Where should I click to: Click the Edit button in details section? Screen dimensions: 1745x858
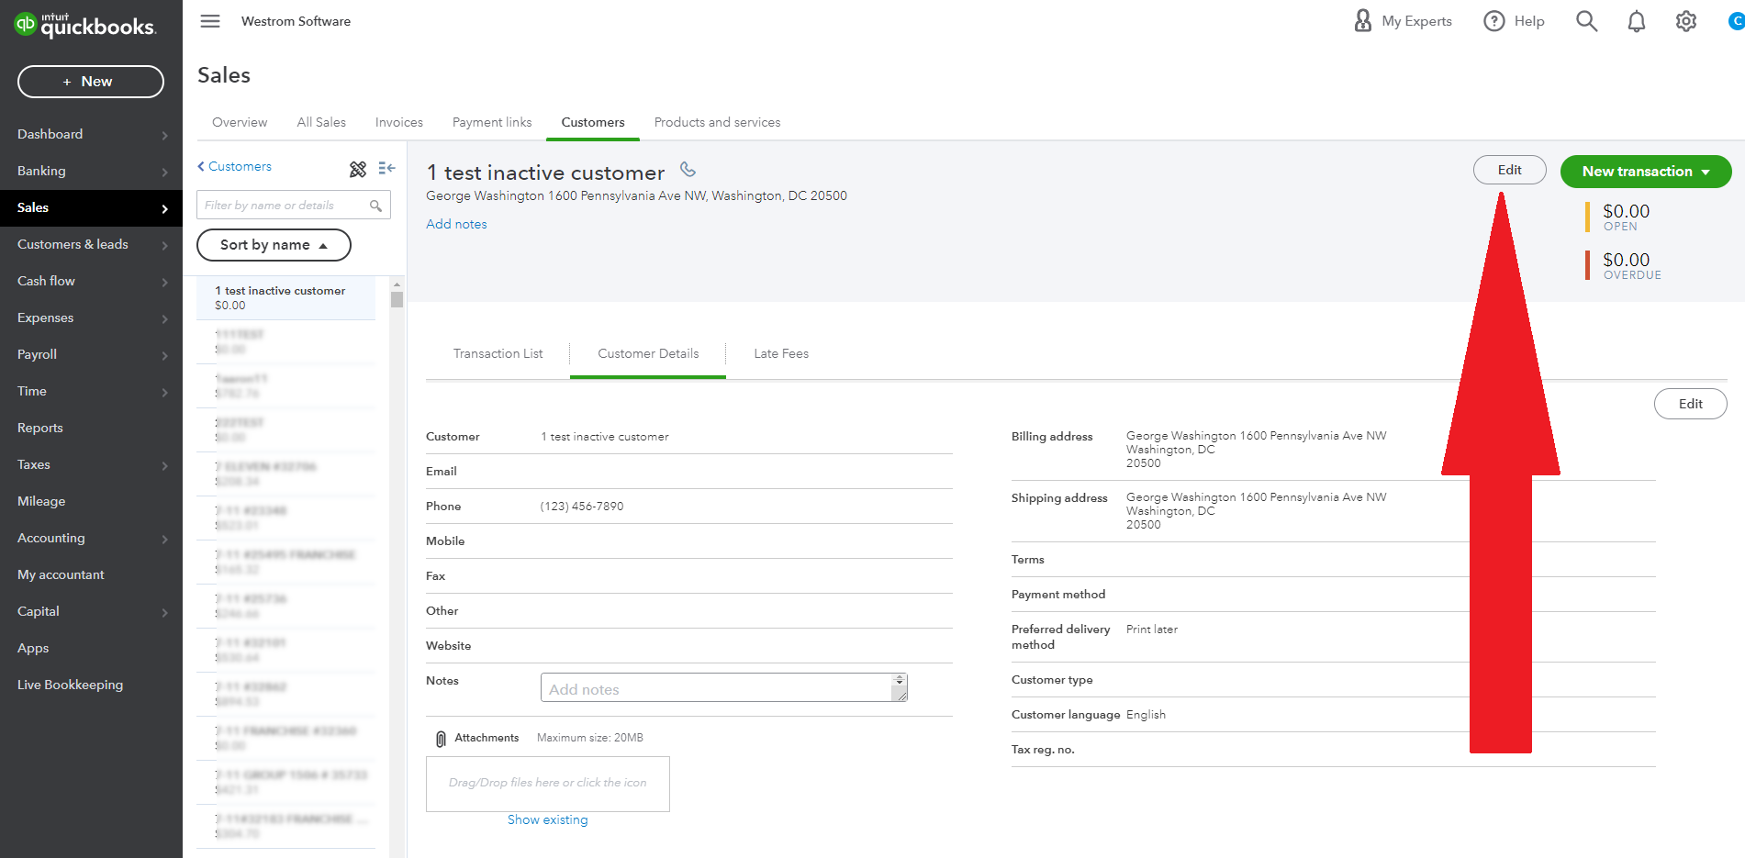[1690, 404]
